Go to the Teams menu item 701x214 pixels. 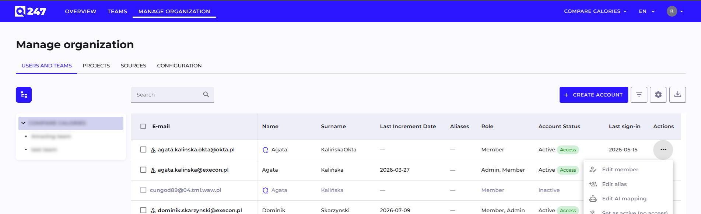click(x=117, y=11)
